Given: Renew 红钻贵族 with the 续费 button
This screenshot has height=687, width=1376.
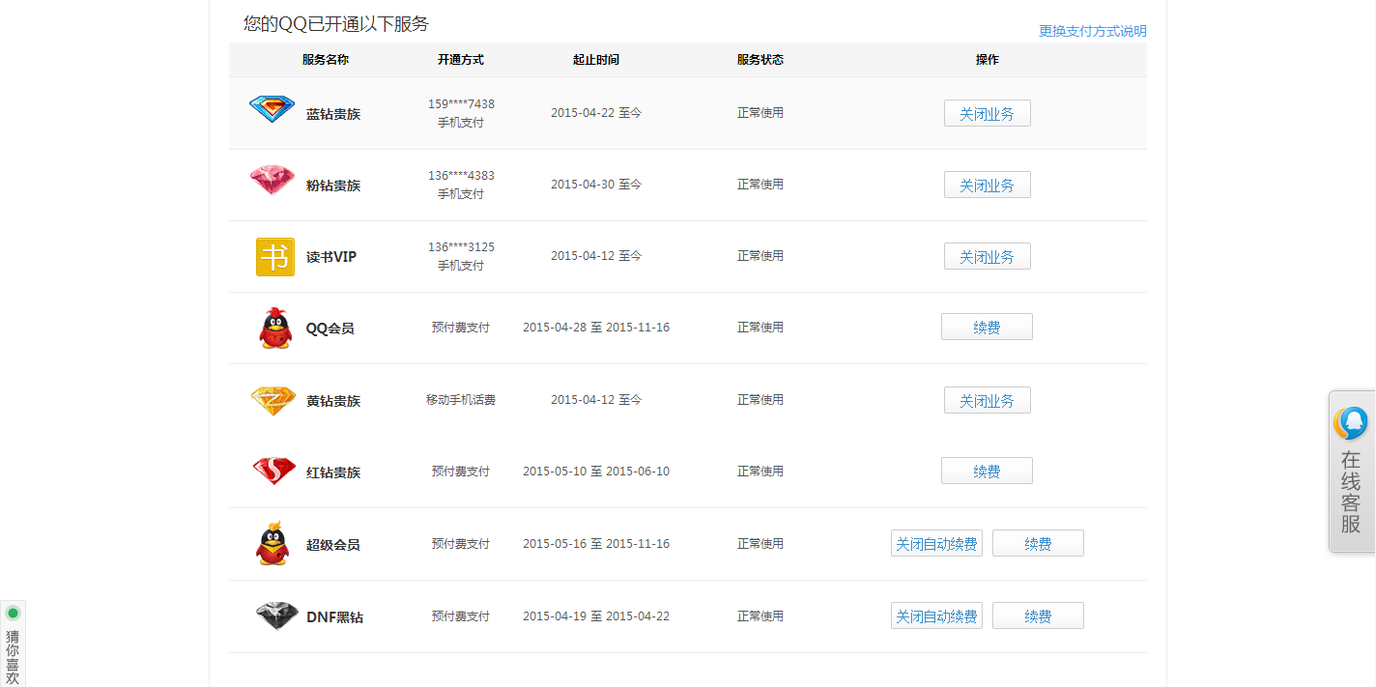Looking at the screenshot, I should tap(987, 471).
